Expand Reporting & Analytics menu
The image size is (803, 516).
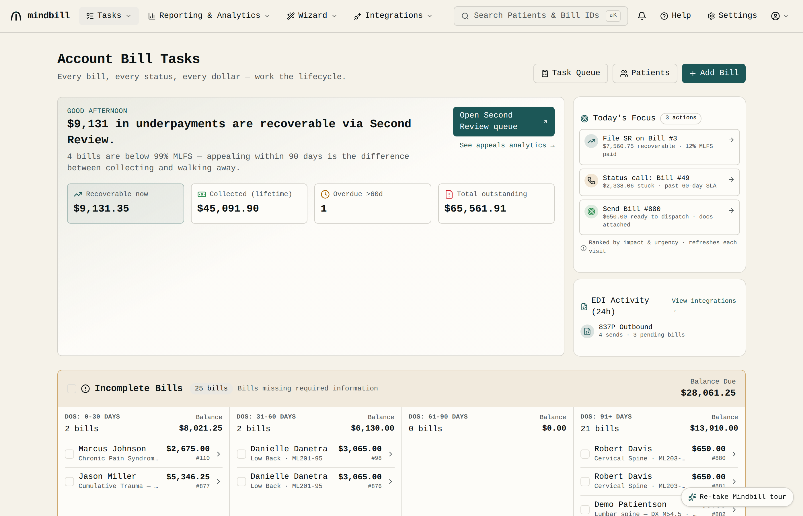pyautogui.click(x=209, y=16)
